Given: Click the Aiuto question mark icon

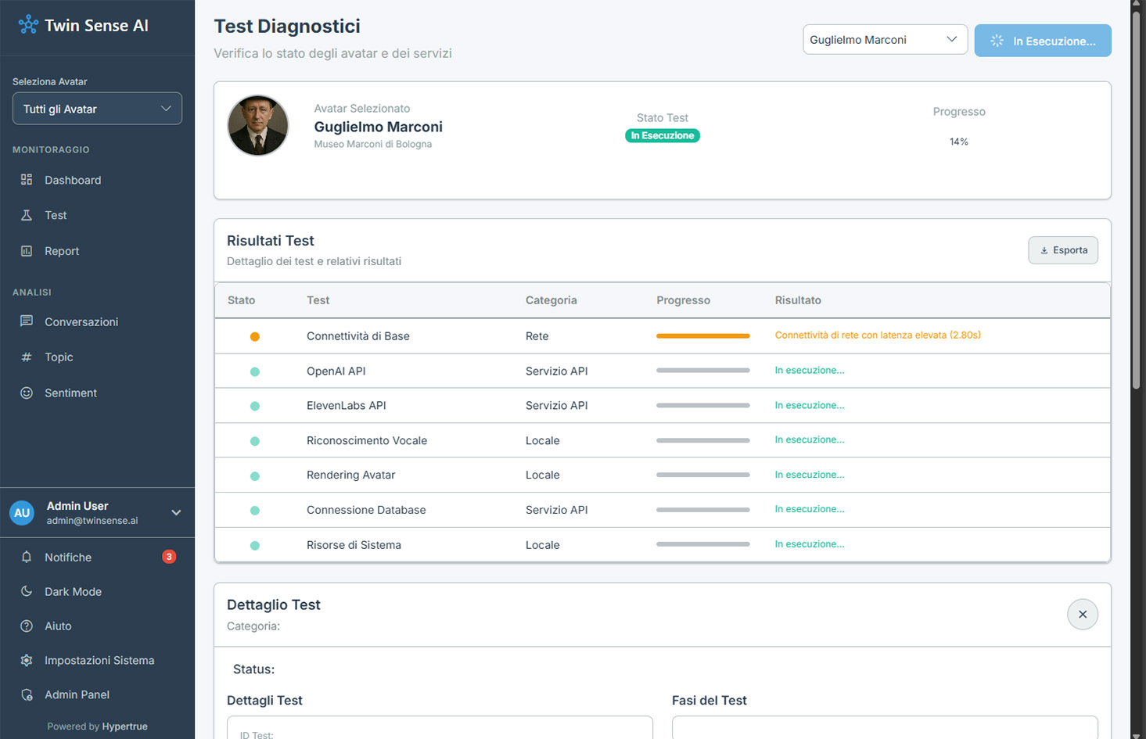Looking at the screenshot, I should click(x=27, y=626).
